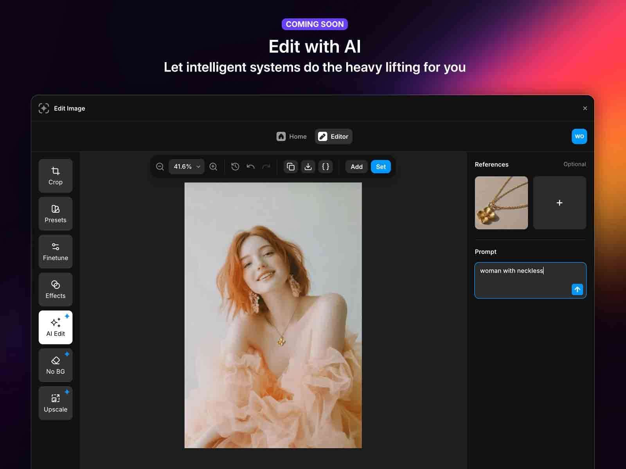Select the Crop tool
626x469 pixels.
55,176
